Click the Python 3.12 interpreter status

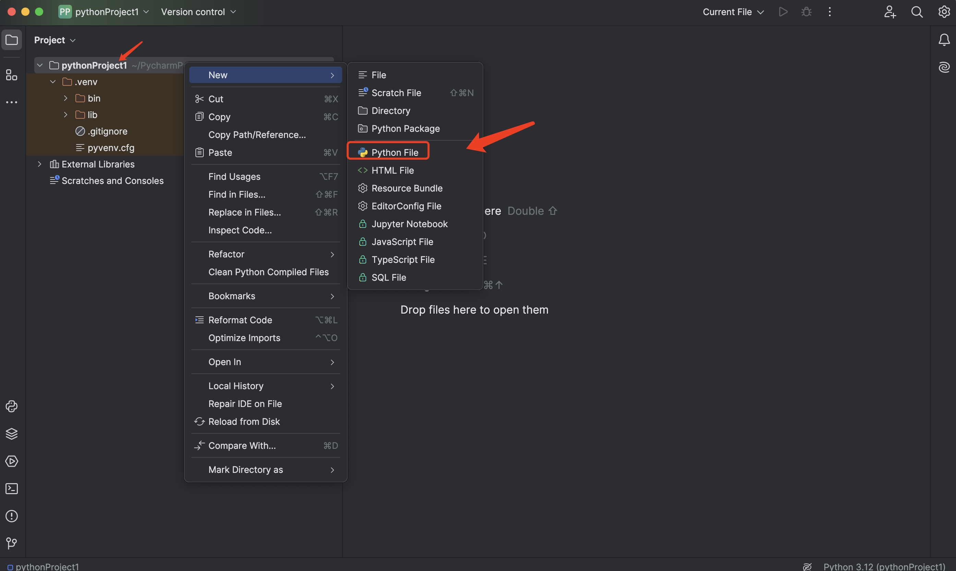884,567
